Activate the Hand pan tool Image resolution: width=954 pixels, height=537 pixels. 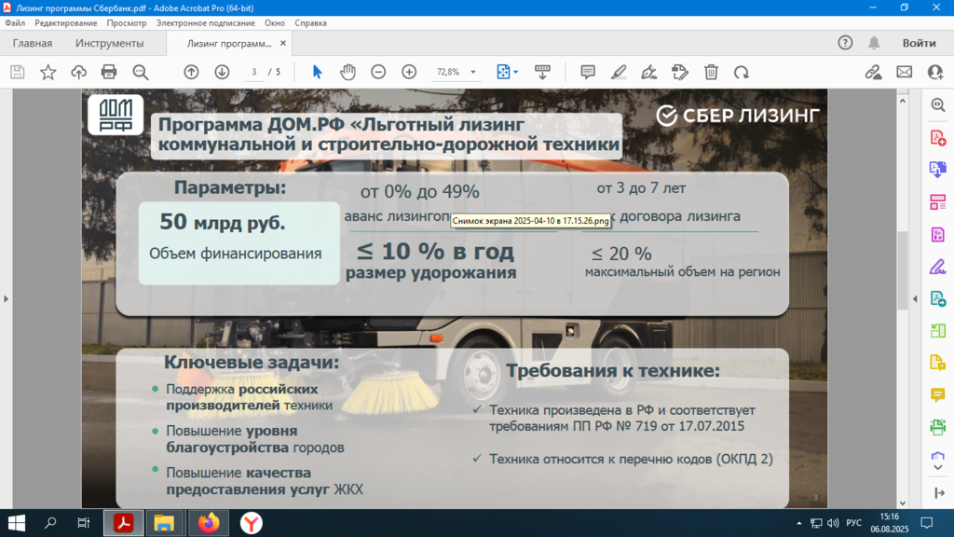coord(348,72)
